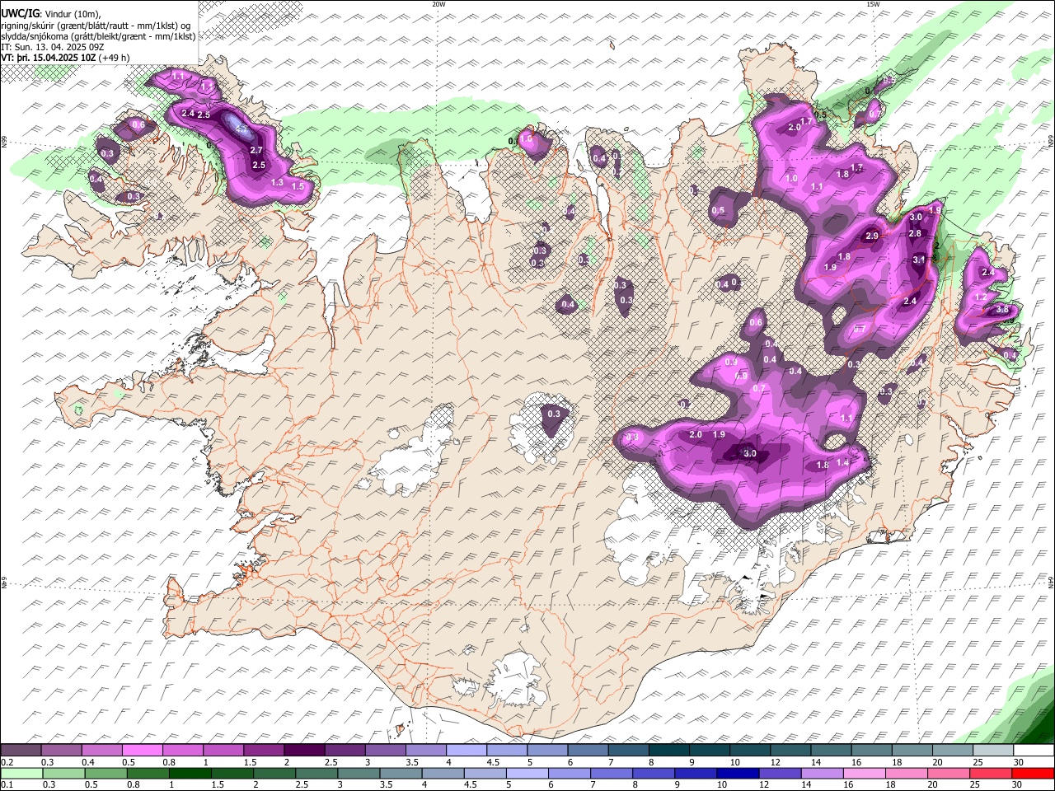Viewport: 1055px width, 791px height.
Task: Select the grey 20 swatch in the top legend row
Action: (x=954, y=751)
